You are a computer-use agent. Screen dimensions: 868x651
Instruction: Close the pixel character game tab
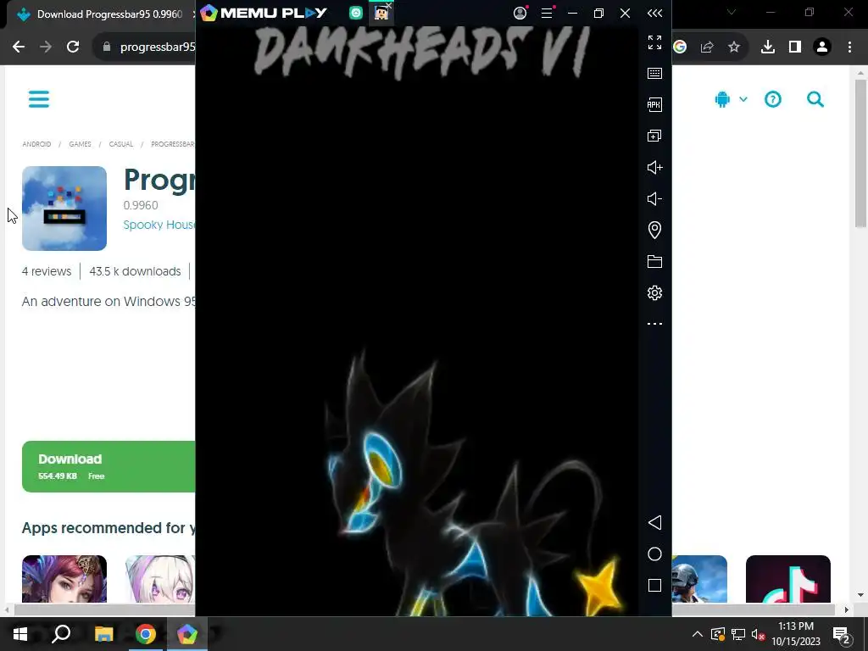(389, 6)
